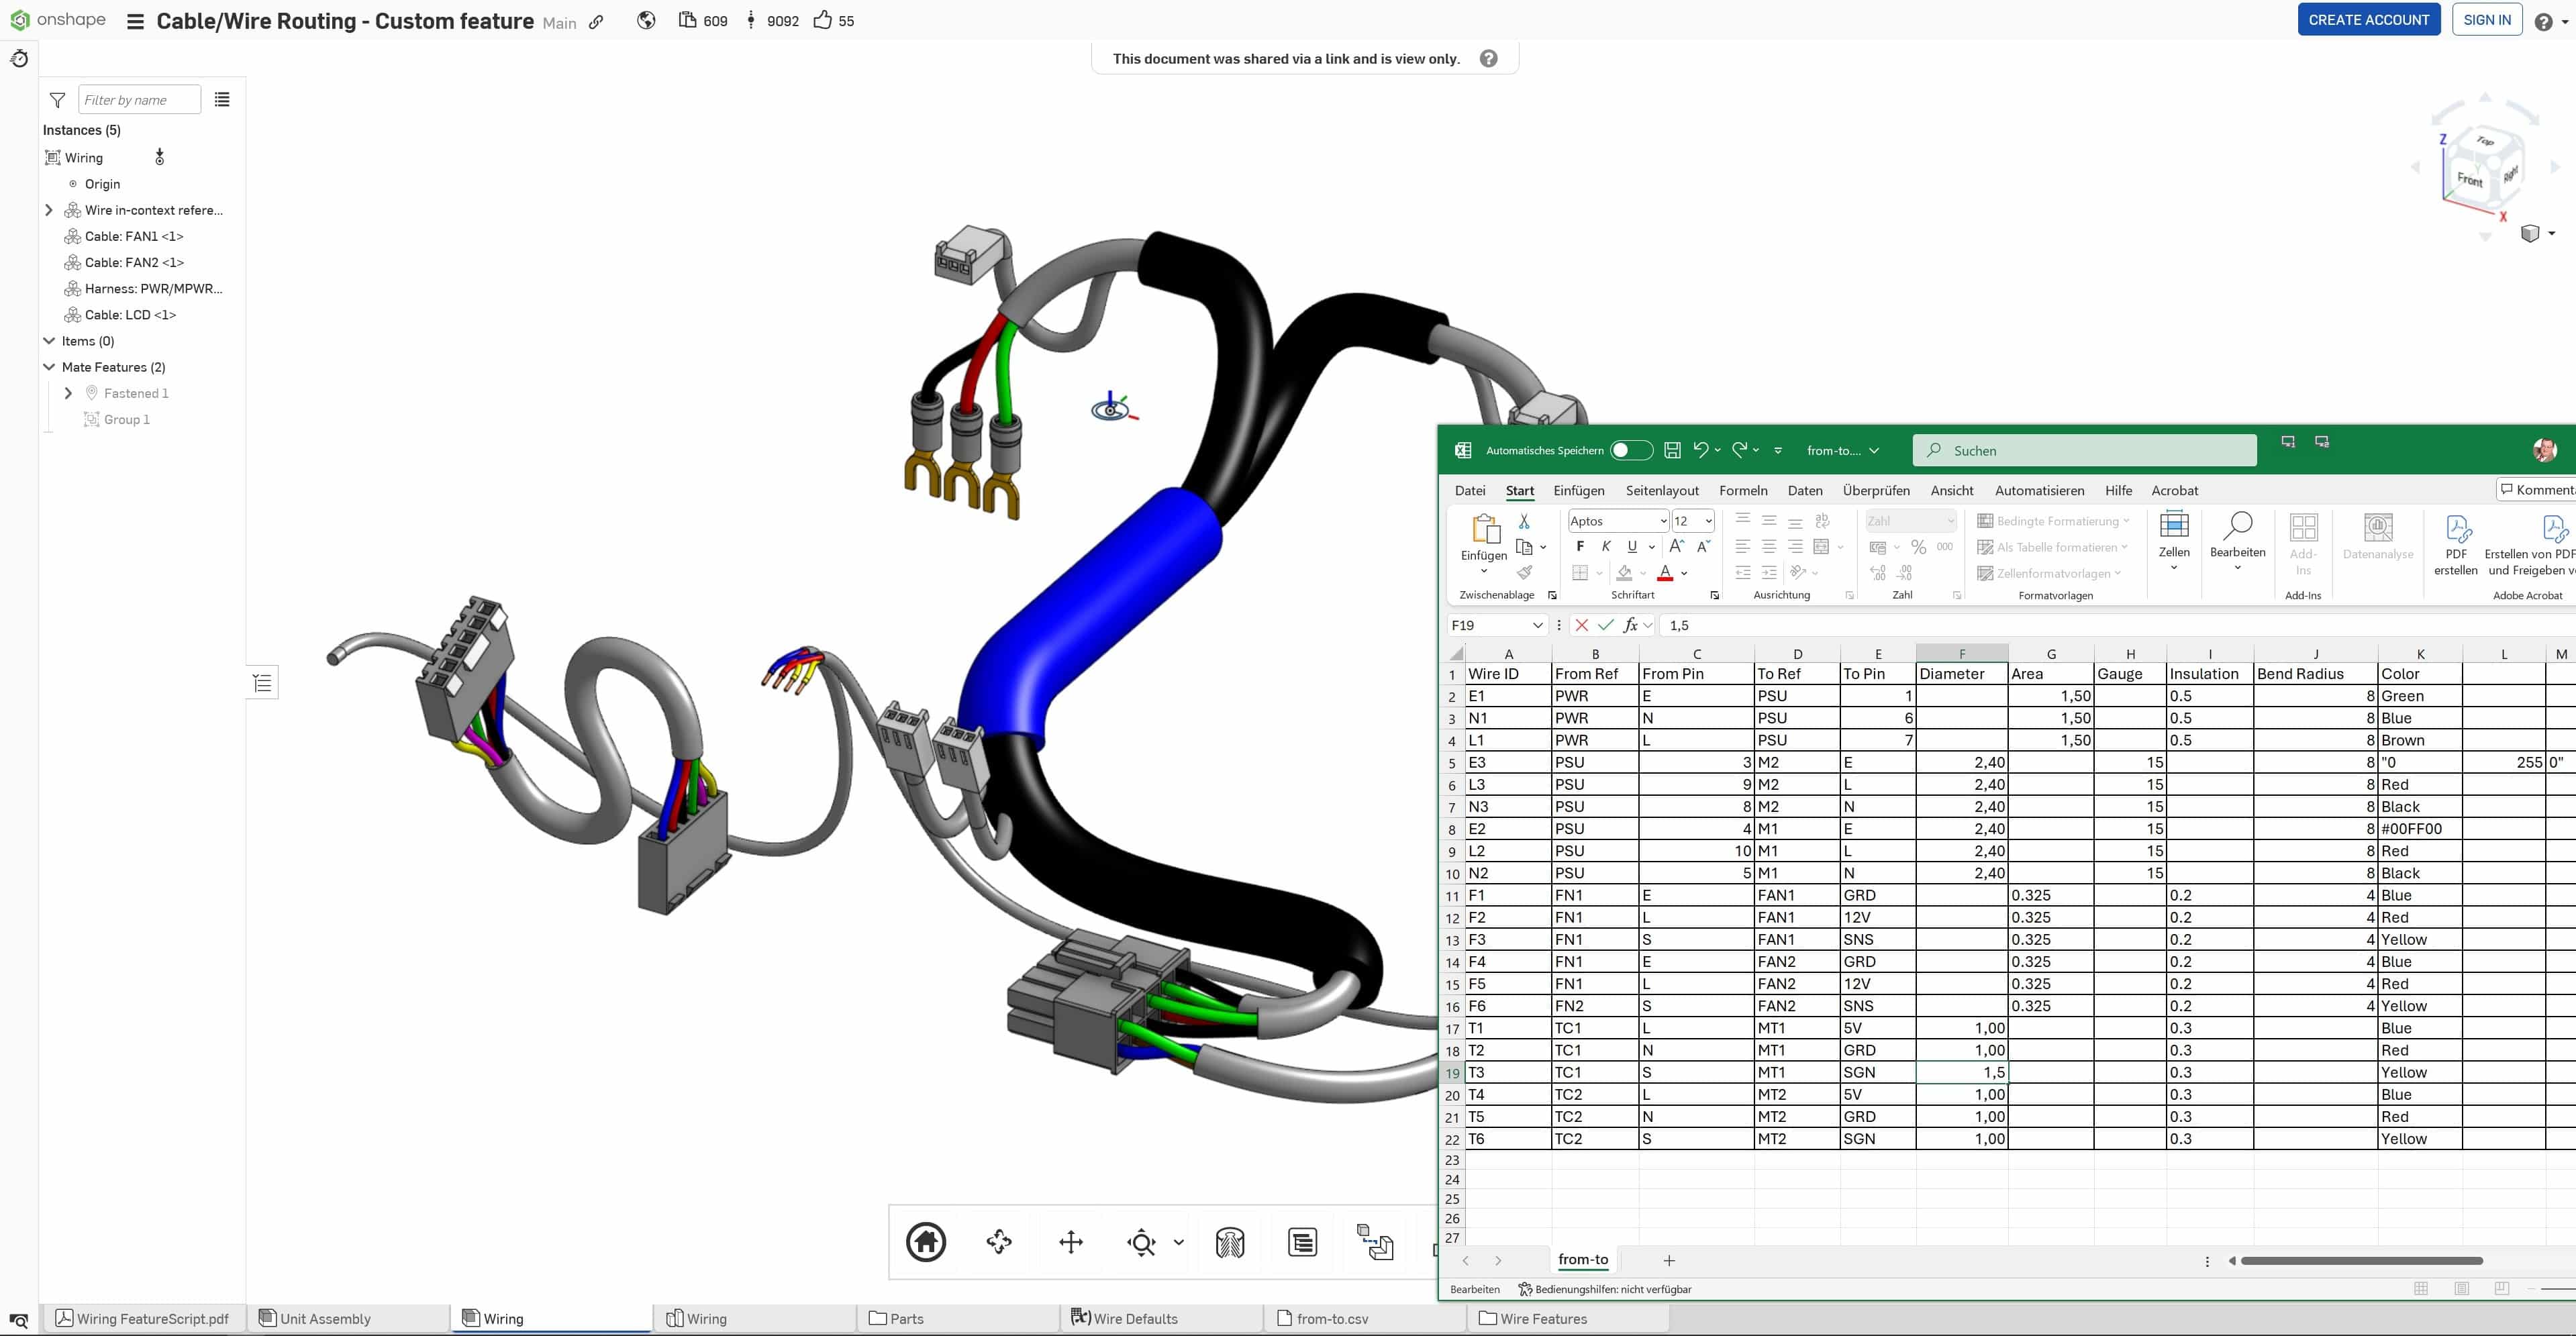
Task: Click the percent style icon in Excel
Action: click(x=1918, y=547)
